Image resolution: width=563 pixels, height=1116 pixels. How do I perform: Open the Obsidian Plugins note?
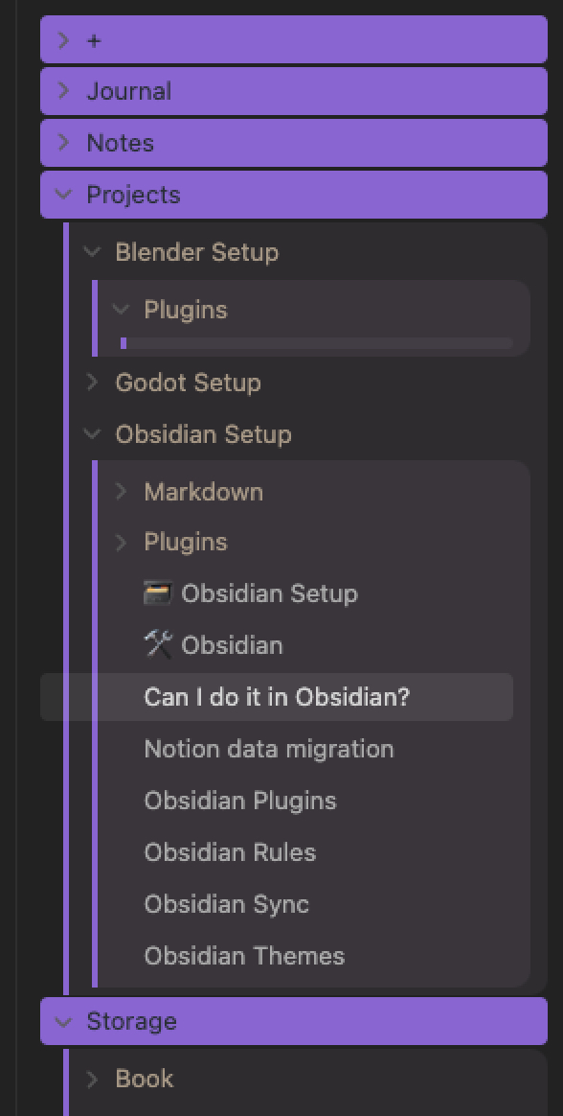click(x=240, y=801)
